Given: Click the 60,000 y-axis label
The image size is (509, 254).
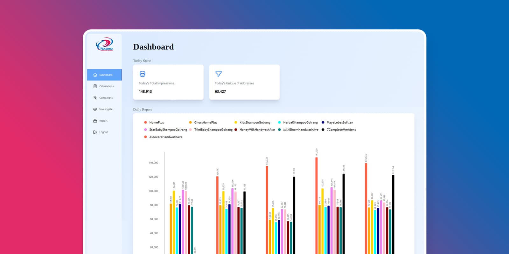Looking at the screenshot, I should 154,219.
